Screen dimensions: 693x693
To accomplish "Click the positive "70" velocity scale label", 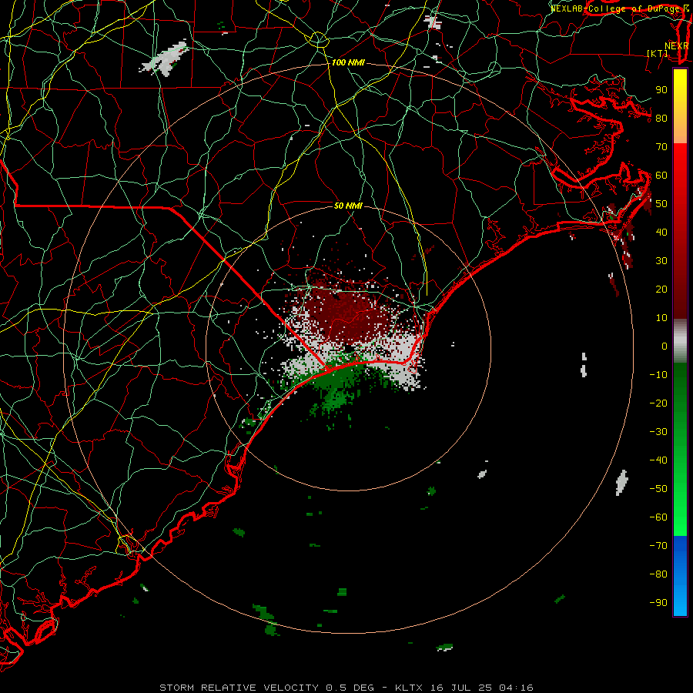I will coord(661,147).
